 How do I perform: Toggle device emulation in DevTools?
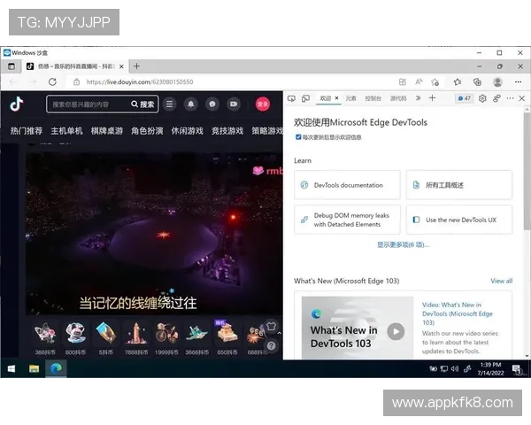305,98
